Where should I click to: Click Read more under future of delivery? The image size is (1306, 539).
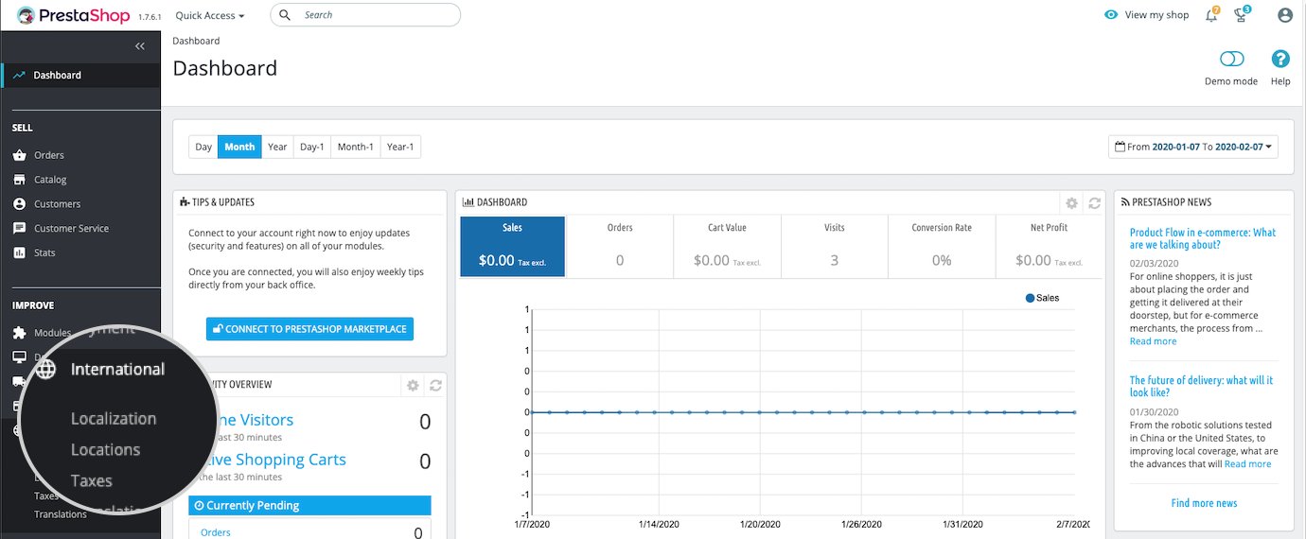click(x=1247, y=464)
